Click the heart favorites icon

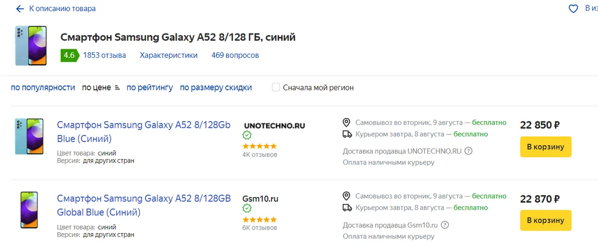[573, 9]
